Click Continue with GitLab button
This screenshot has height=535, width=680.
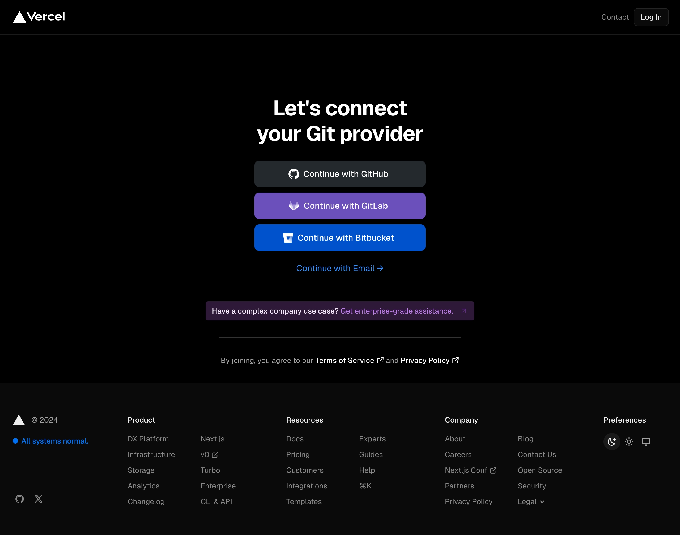[x=340, y=206]
